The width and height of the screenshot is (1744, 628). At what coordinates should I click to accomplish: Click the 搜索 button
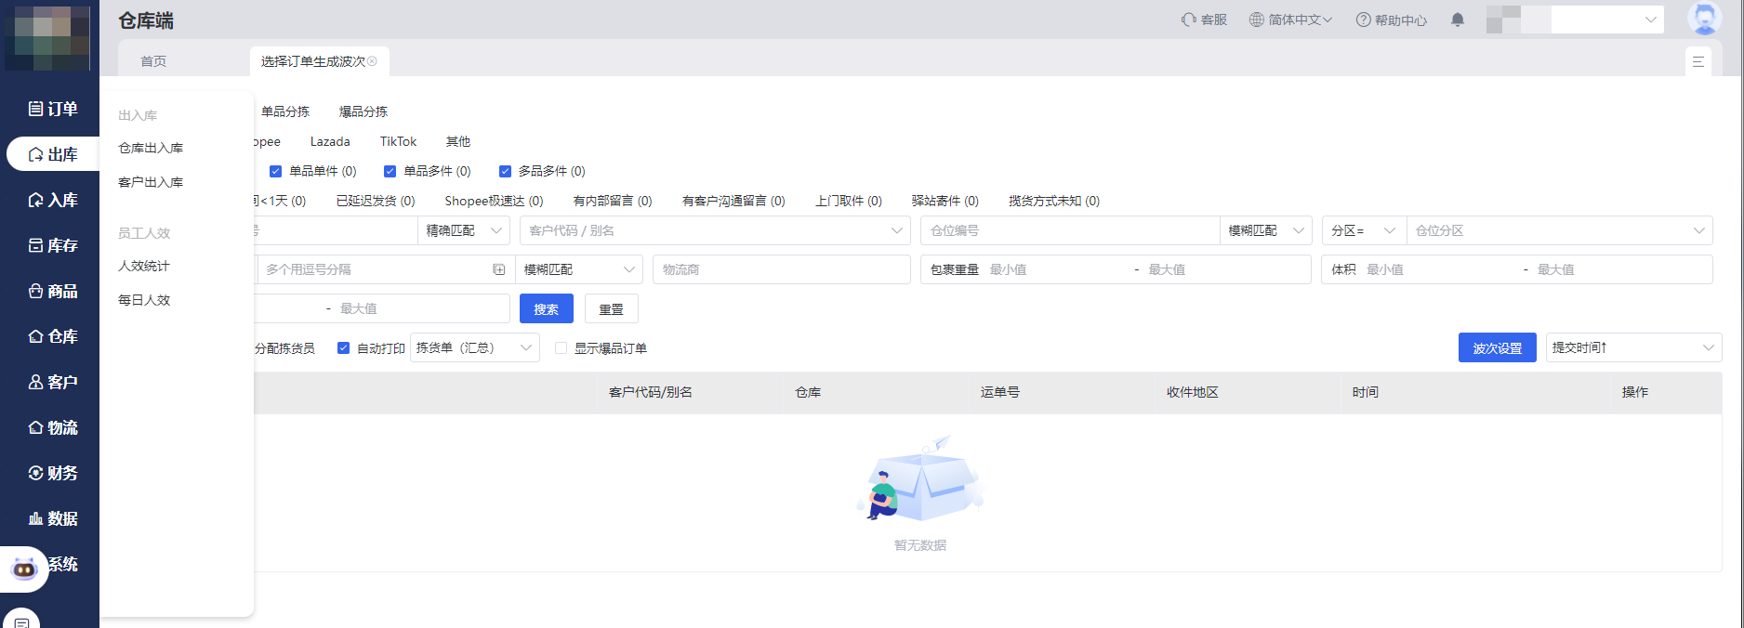pyautogui.click(x=547, y=308)
